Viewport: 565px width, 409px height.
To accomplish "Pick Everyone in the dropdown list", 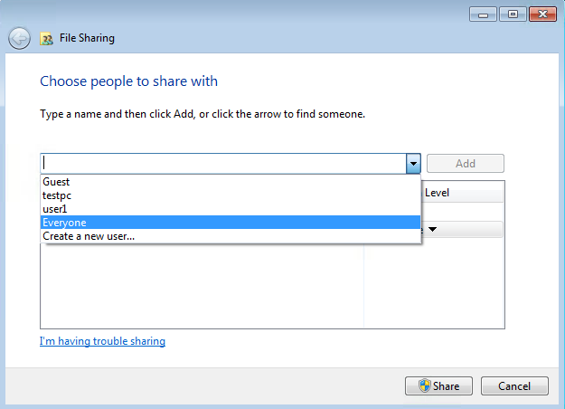I will point(231,223).
